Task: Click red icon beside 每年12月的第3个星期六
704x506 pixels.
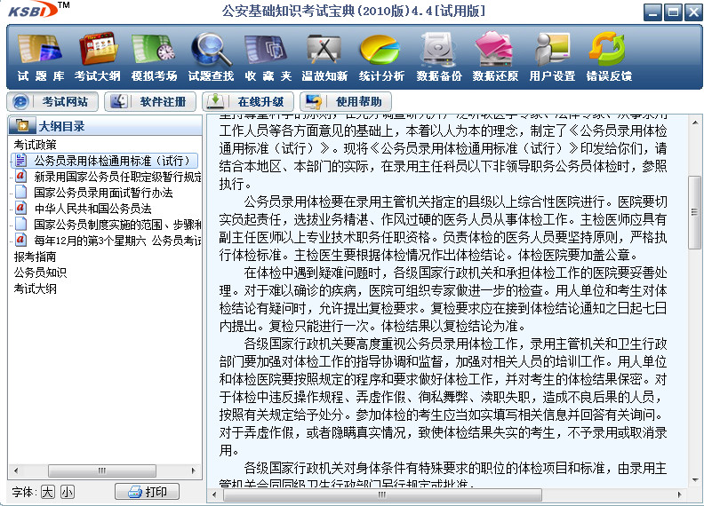Action: click(20, 240)
